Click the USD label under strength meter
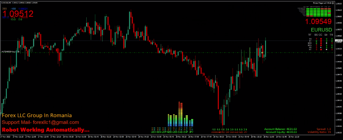Screen dimensions: 343x140 [175, 132]
